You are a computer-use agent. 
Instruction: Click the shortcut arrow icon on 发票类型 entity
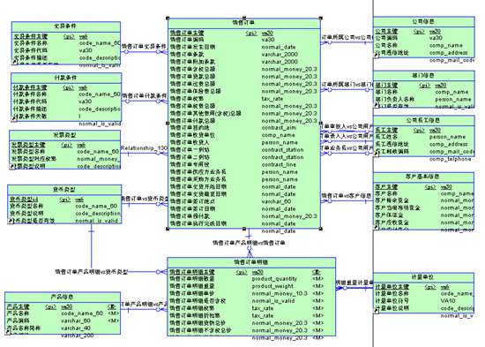point(12,166)
